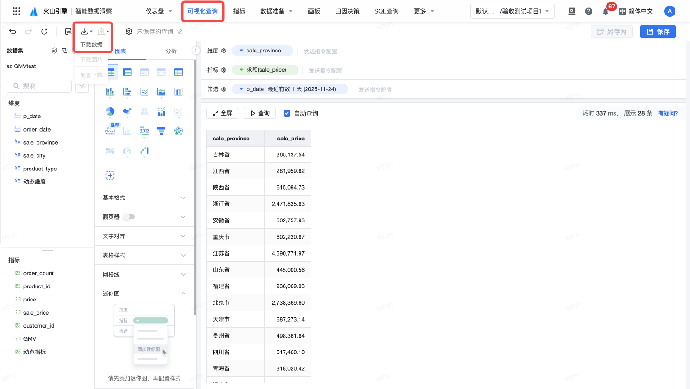The image size is (690, 389).
Task: Choose 下载数据 from the download menu
Action: [92, 44]
